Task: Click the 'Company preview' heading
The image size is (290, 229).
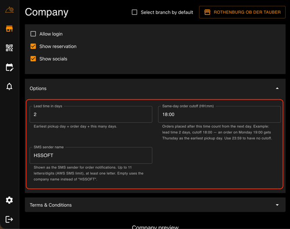Action: [x=155, y=227]
